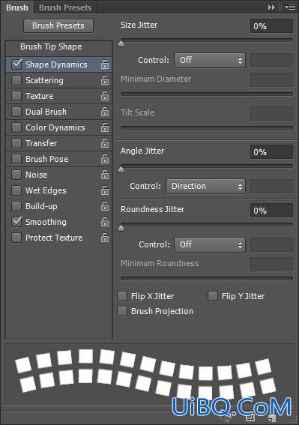Enable the Scattering checkbox
299x425 pixels.
(16, 80)
